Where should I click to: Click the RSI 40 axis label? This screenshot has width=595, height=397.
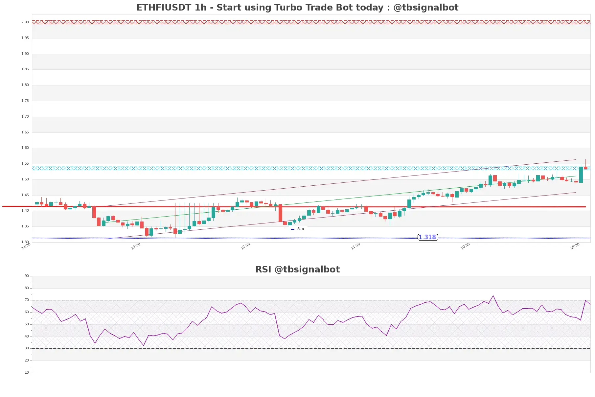(27, 337)
